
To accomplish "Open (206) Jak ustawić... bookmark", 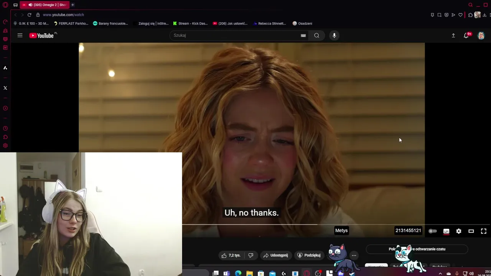I will tap(230, 23).
